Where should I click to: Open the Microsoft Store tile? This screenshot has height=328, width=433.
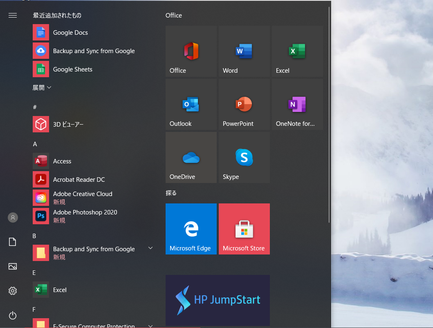tap(244, 229)
